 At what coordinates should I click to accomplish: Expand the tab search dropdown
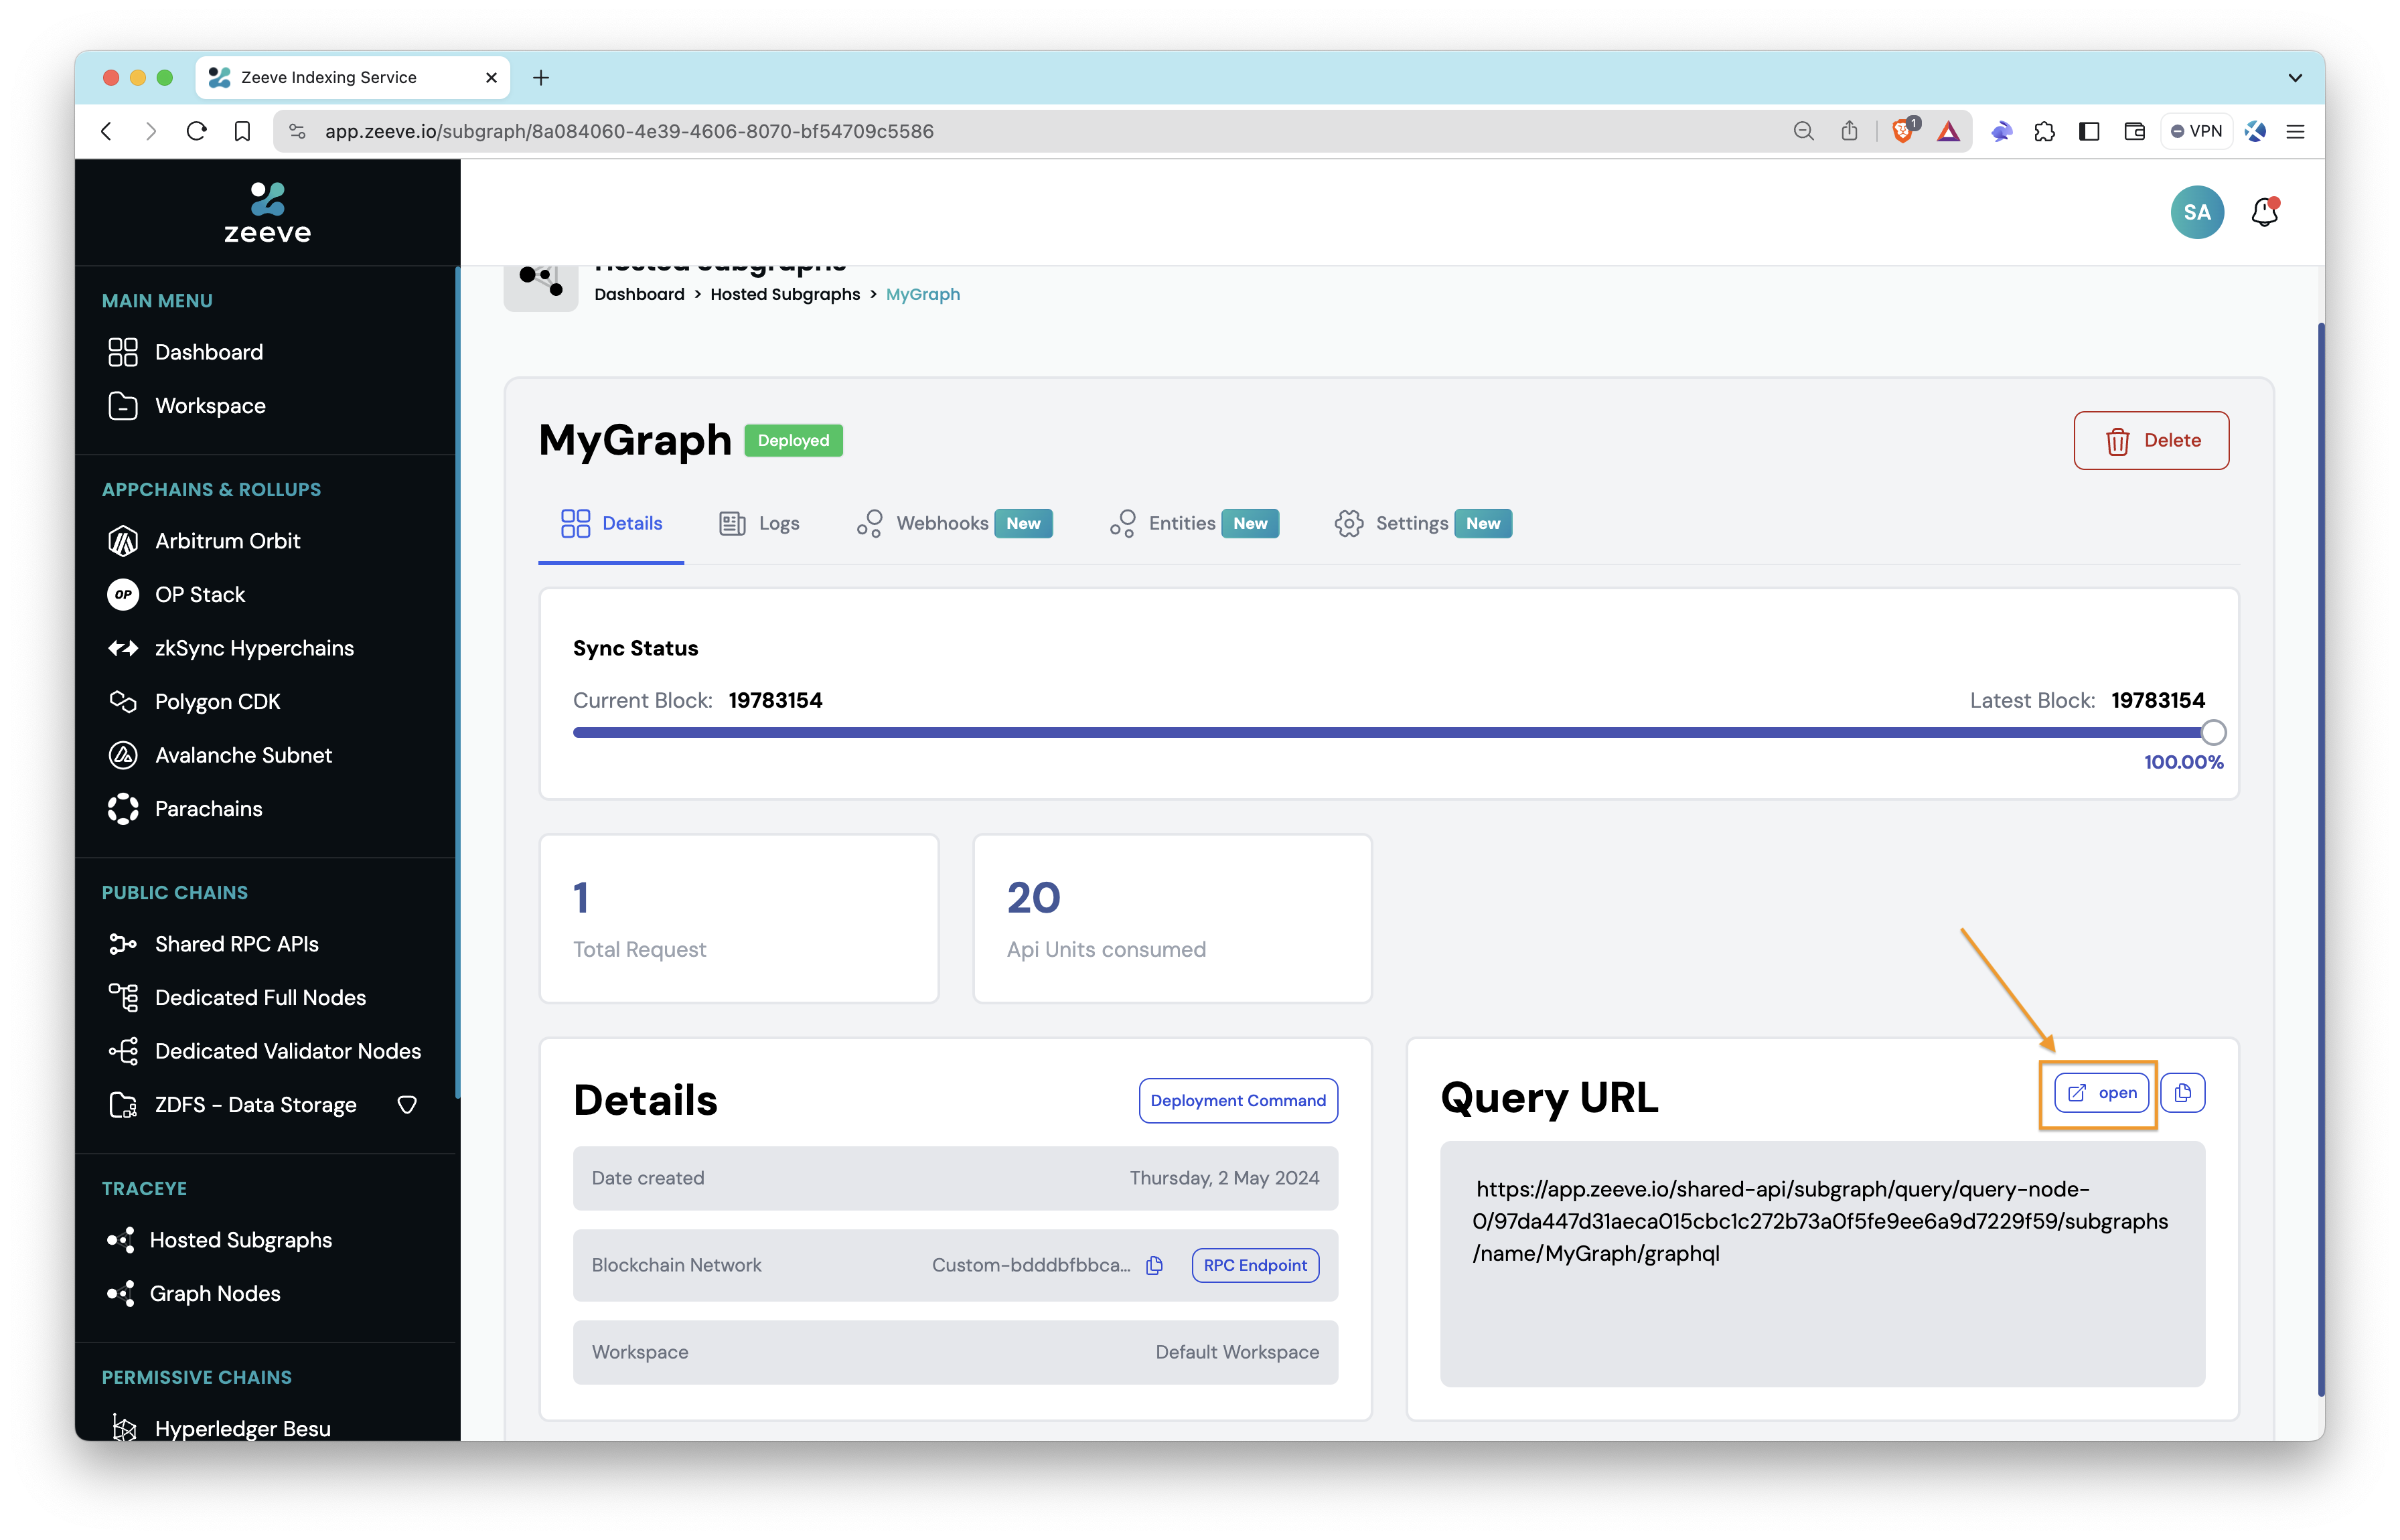(2295, 77)
